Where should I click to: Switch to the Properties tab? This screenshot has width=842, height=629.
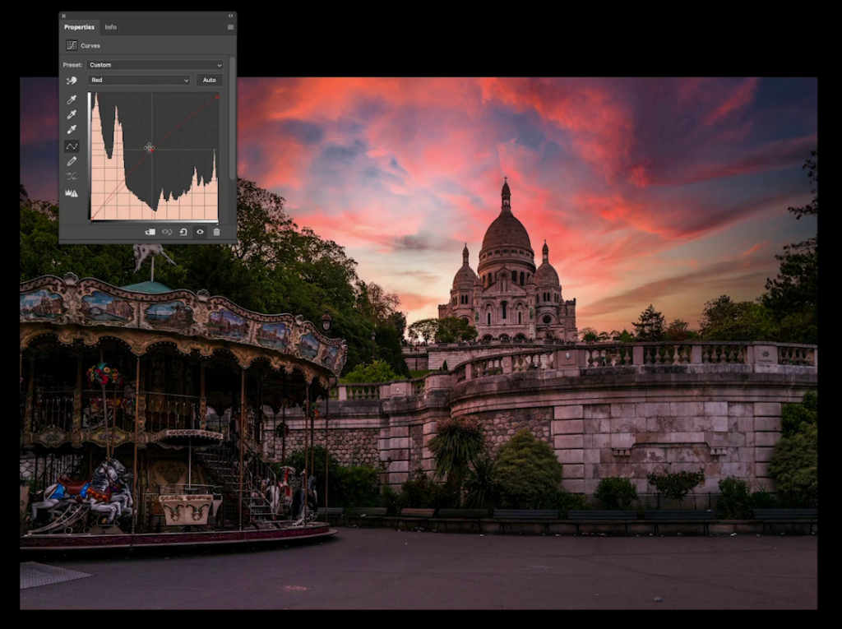click(79, 27)
